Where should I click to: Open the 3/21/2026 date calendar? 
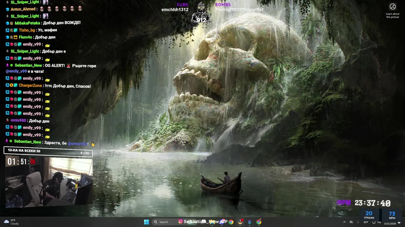(390, 224)
